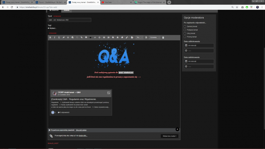This screenshot has width=265, height=149.
Task: Click the dodaj pliki link
Action: coord(83,136)
